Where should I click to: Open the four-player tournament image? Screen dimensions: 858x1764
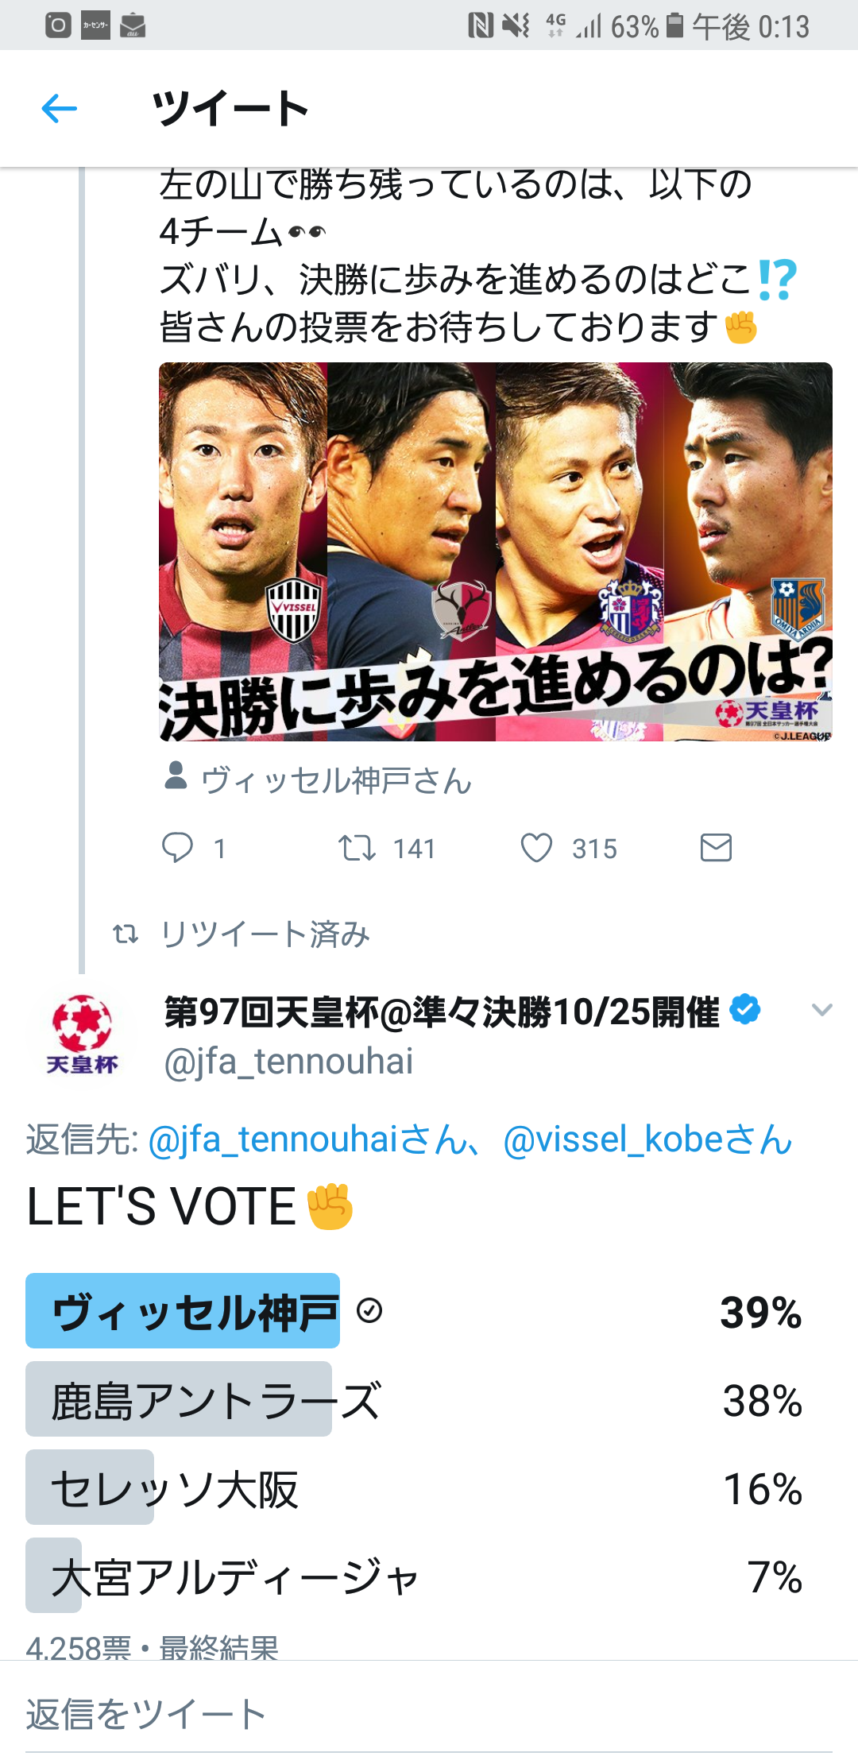[x=495, y=551]
